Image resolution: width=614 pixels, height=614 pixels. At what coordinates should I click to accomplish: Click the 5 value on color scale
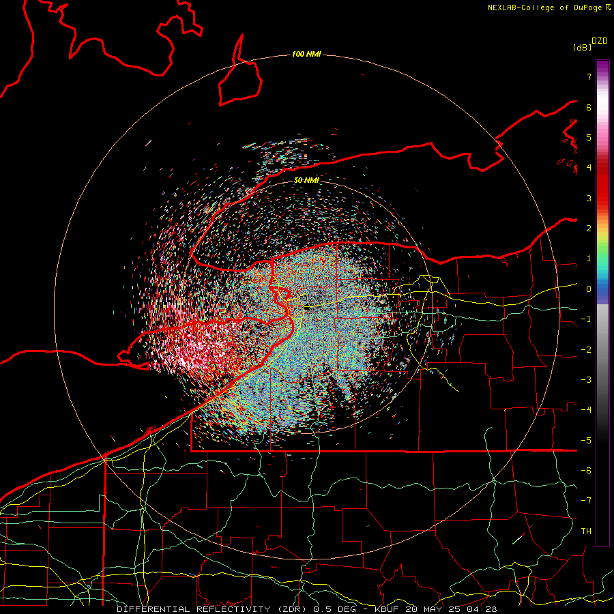click(589, 137)
